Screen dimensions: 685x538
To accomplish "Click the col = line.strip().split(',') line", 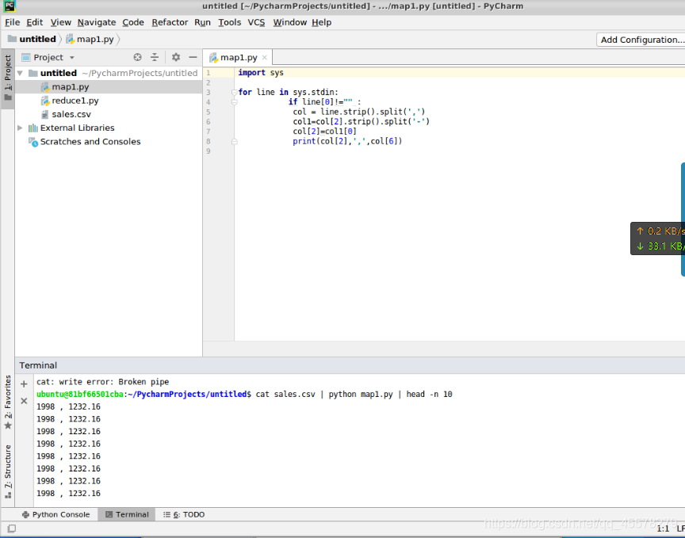I will pyautogui.click(x=358, y=112).
